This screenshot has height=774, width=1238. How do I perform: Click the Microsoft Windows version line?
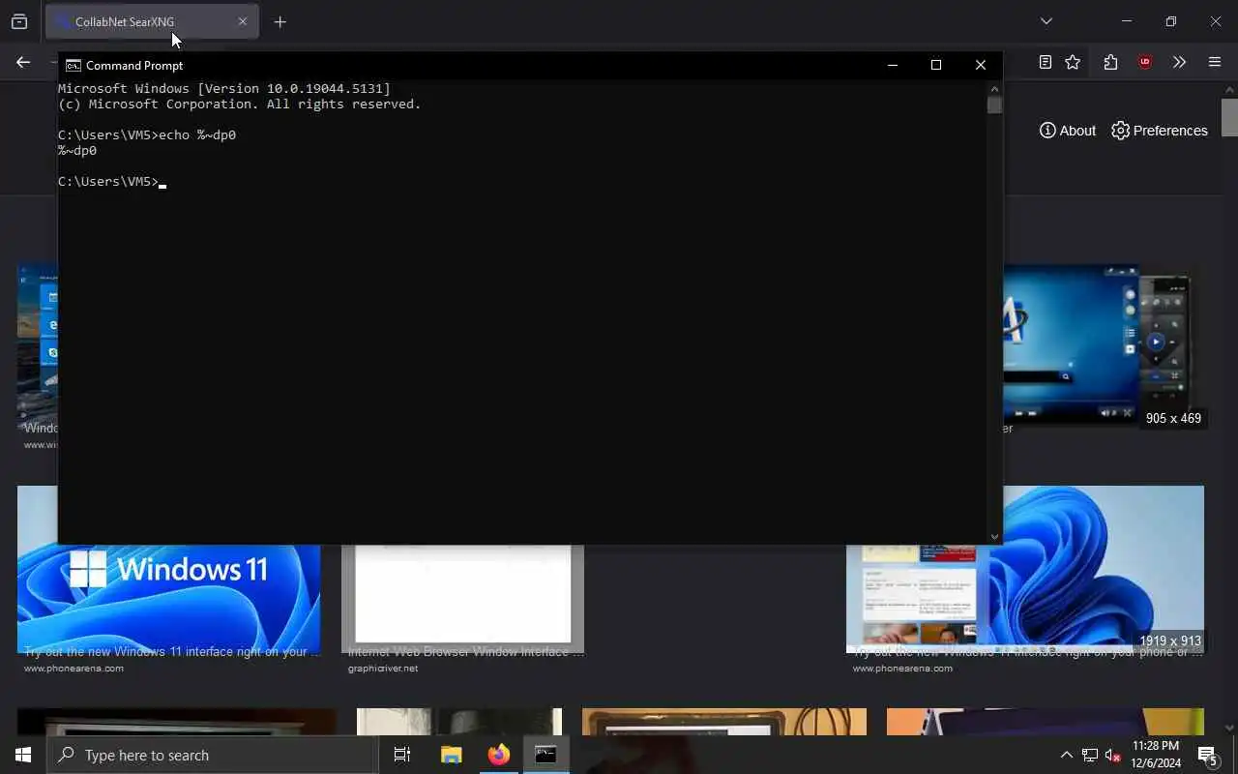224,88
